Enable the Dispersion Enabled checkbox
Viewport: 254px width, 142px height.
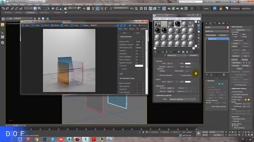[x=159, y=71]
